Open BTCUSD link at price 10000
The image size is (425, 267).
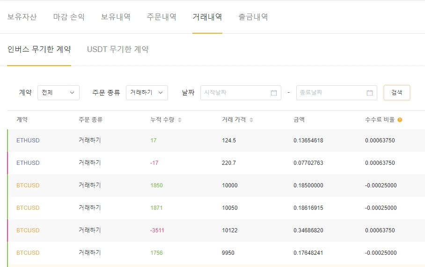click(x=28, y=185)
